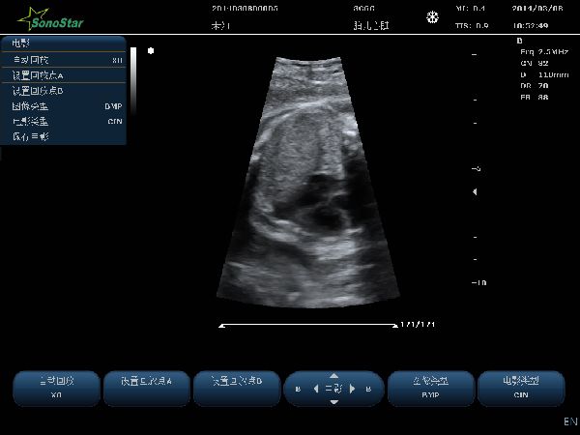Click the cine frame progress bar

pyautogui.click(x=307, y=325)
